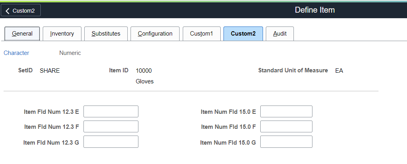Click the SetID value SHARE
This screenshot has height=164, width=407.
49,71
